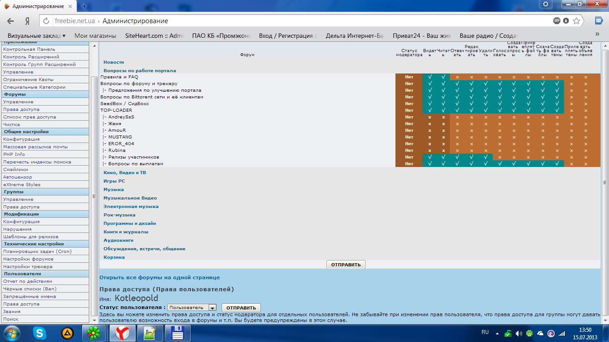Click the browser back arrow button
This screenshot has width=609, height=342.
pyautogui.click(x=11, y=21)
